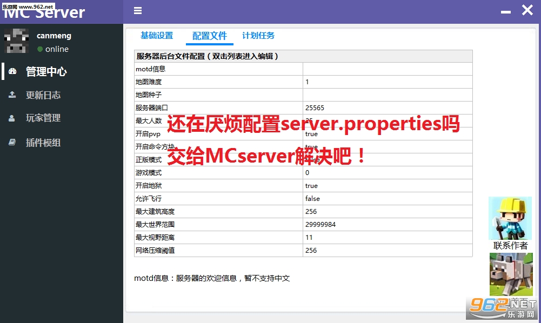Viewport: 541px width, 323px height.
Task: Open 玩家管理 in sidebar
Action: pyautogui.click(x=43, y=118)
